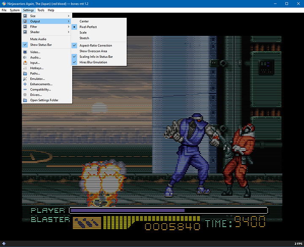304x247 pixels.
Task: Expand the Shader submenu arrow
Action: (x=69, y=32)
